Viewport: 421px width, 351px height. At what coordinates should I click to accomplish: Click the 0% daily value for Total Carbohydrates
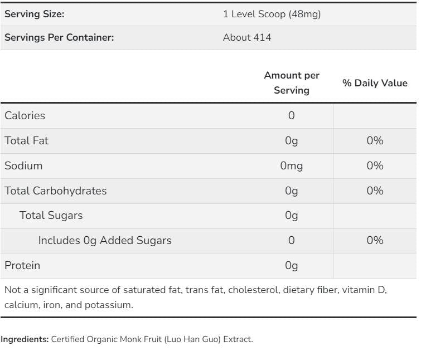tap(375, 191)
